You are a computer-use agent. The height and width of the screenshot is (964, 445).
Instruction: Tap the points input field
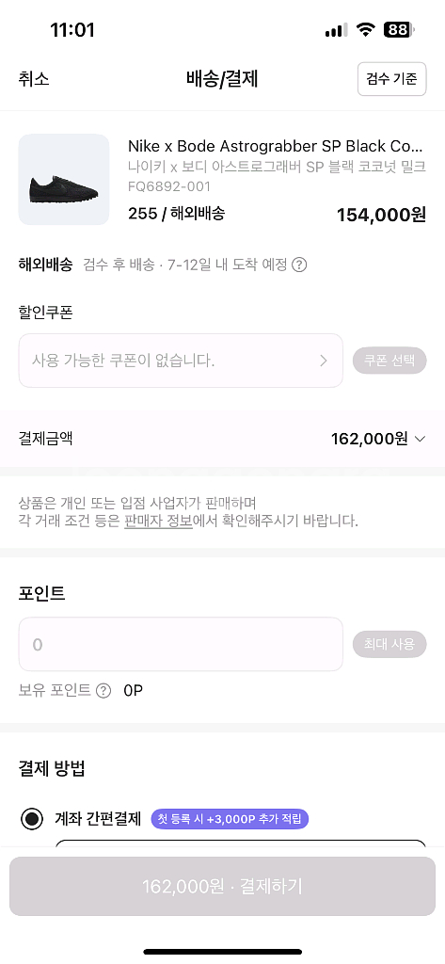[181, 644]
